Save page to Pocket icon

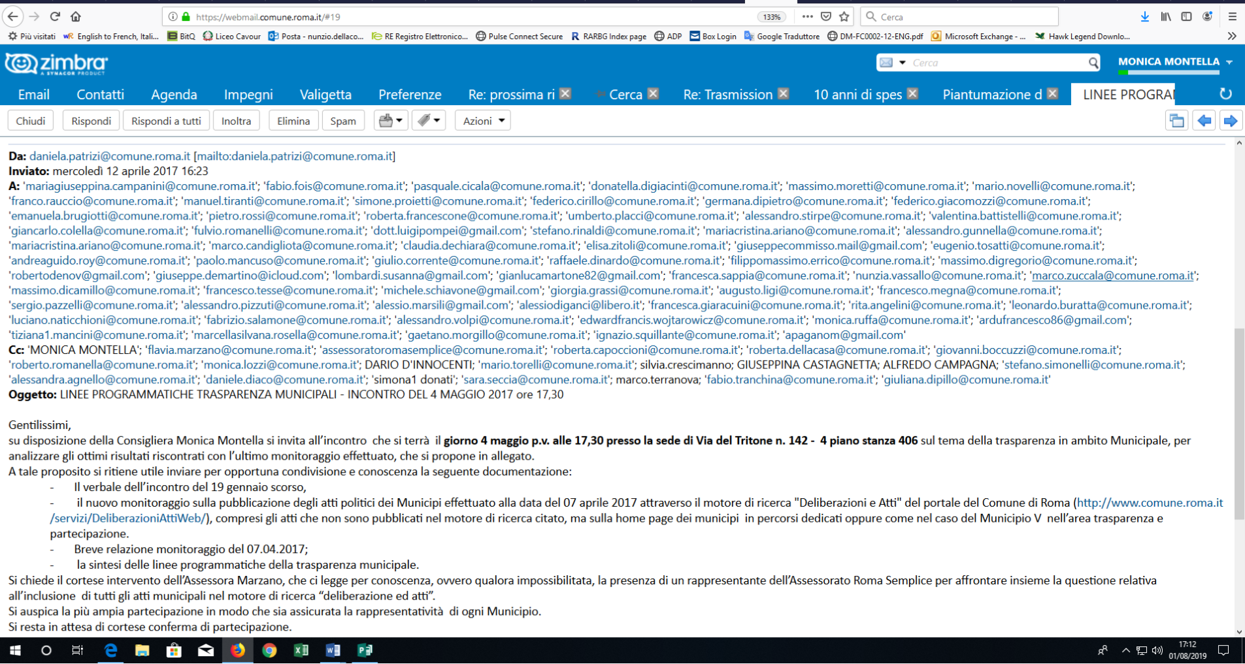coord(826,16)
